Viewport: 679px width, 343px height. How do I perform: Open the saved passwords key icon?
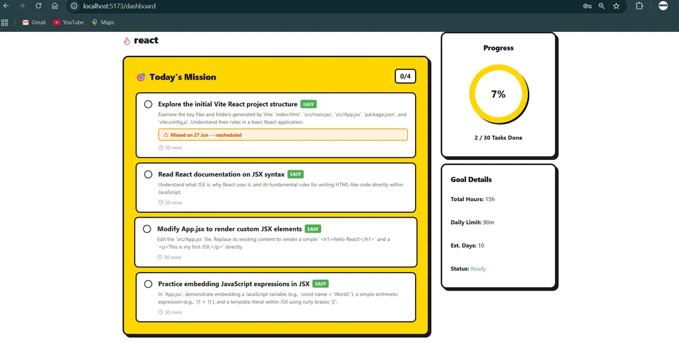point(587,6)
